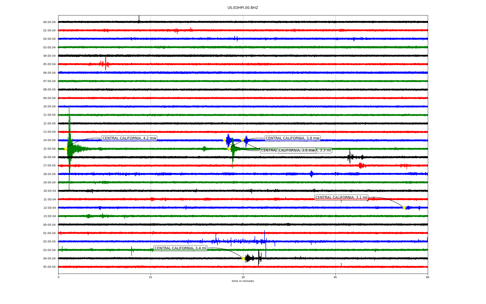Click the US.EDHPI.00.BHZ plot title

pos(243,8)
